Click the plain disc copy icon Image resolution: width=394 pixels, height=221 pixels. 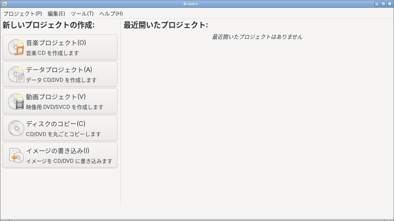pyautogui.click(x=16, y=128)
